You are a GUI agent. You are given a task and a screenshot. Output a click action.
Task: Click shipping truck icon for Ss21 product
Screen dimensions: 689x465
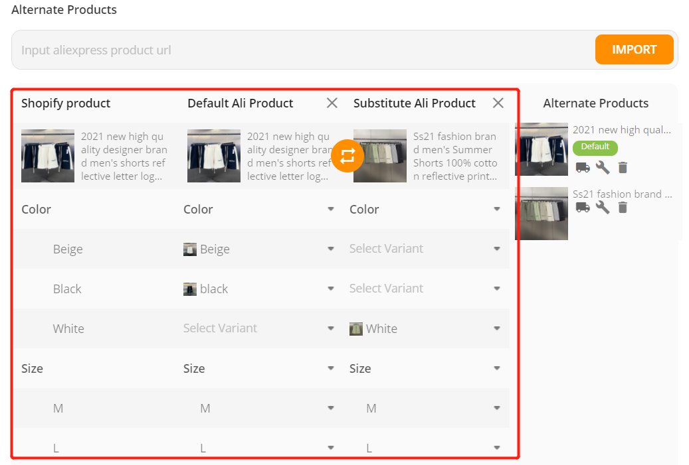coord(583,207)
